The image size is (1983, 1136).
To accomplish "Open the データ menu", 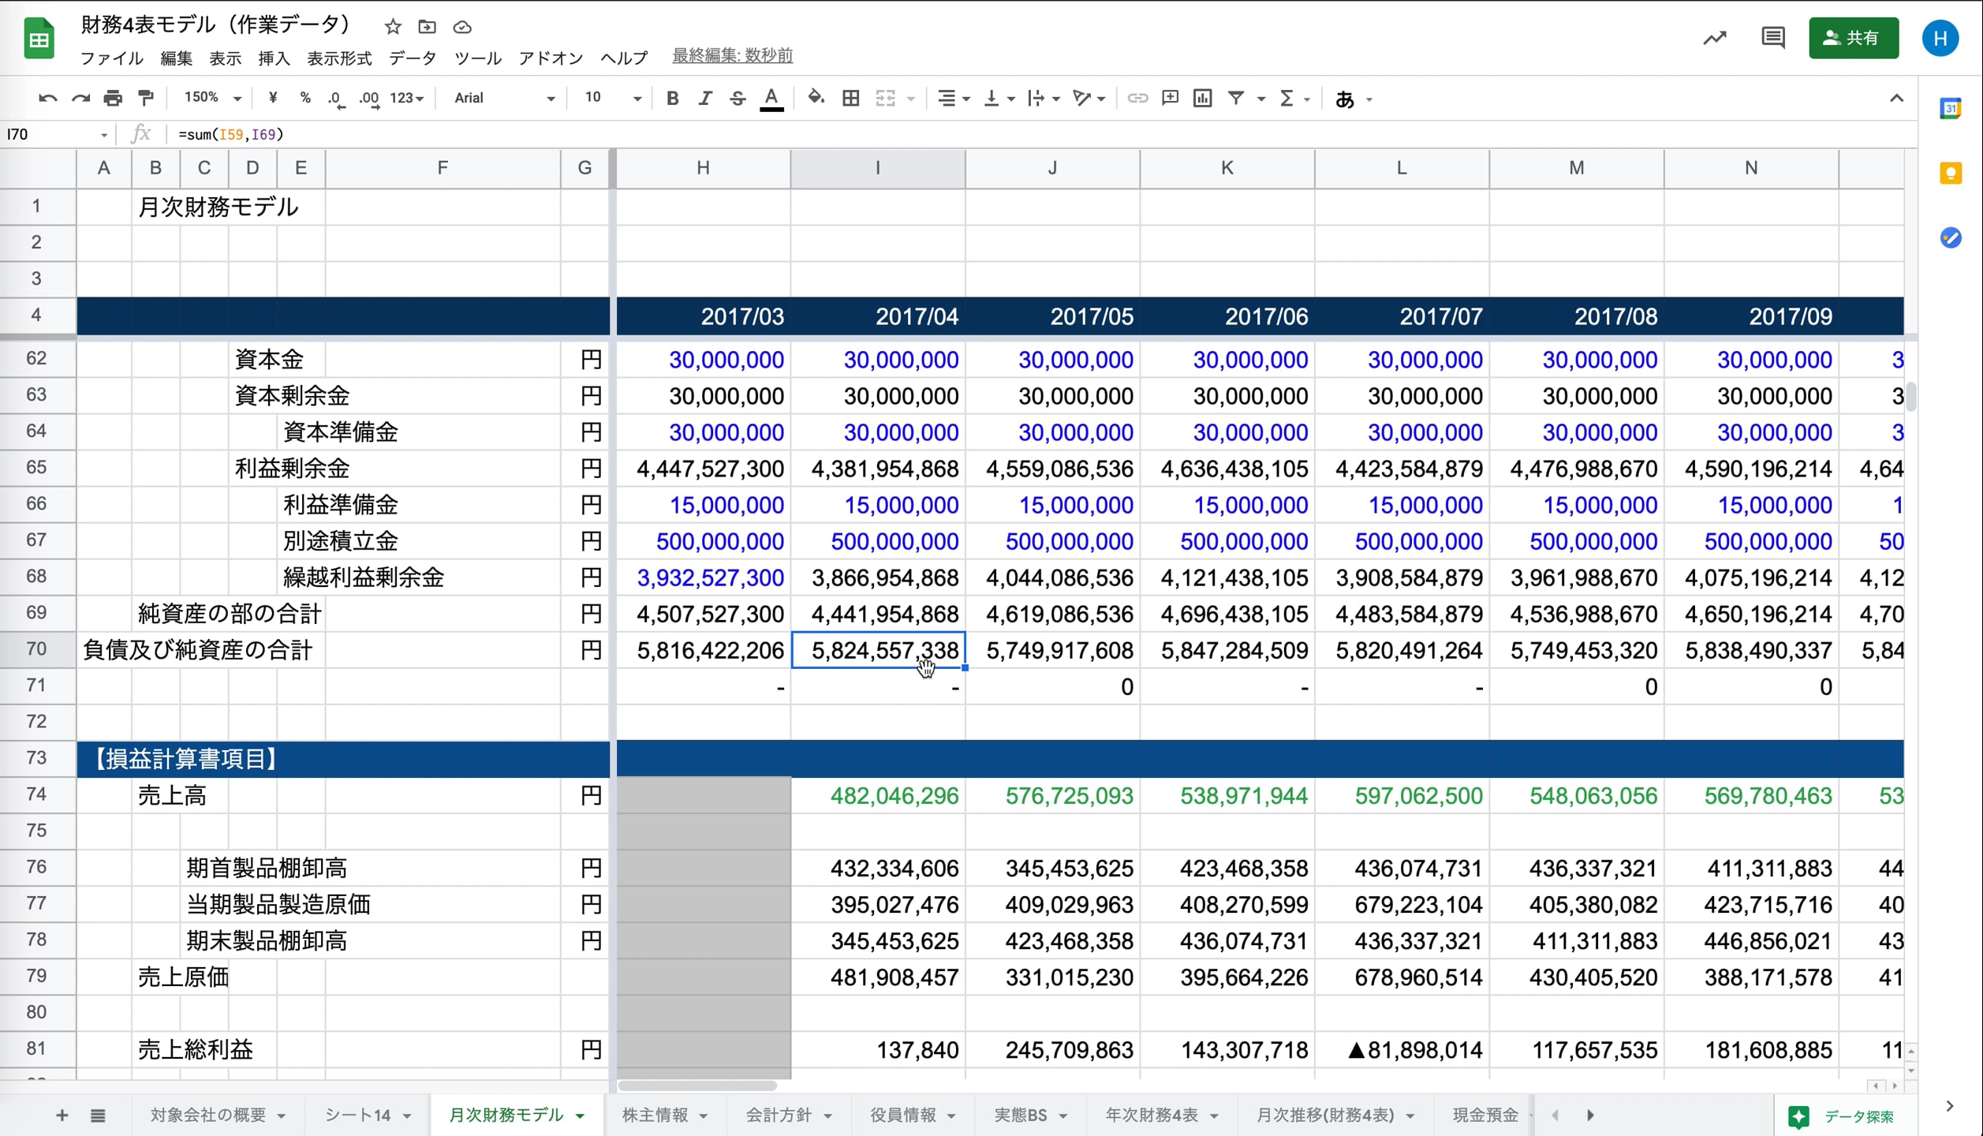I will 412,58.
